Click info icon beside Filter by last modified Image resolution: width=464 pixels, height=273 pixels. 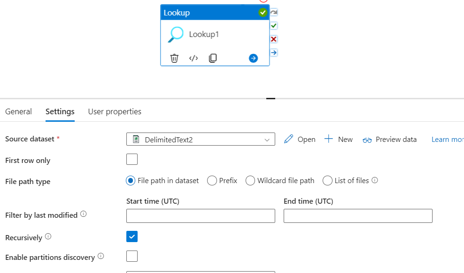(84, 214)
